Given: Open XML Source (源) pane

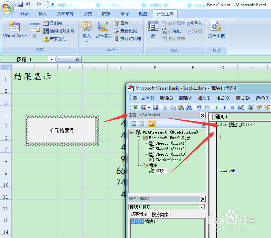Looking at the screenshot, I should [153, 30].
